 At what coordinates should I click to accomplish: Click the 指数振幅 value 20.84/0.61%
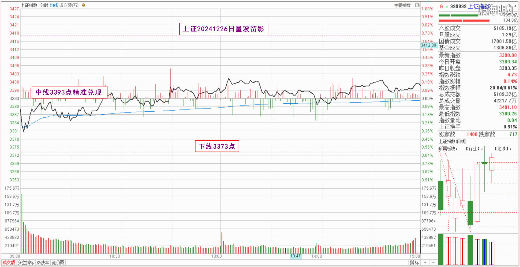(503, 88)
